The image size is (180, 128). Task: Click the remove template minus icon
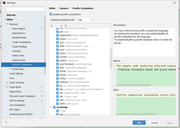pyautogui.click(x=56, y=26)
